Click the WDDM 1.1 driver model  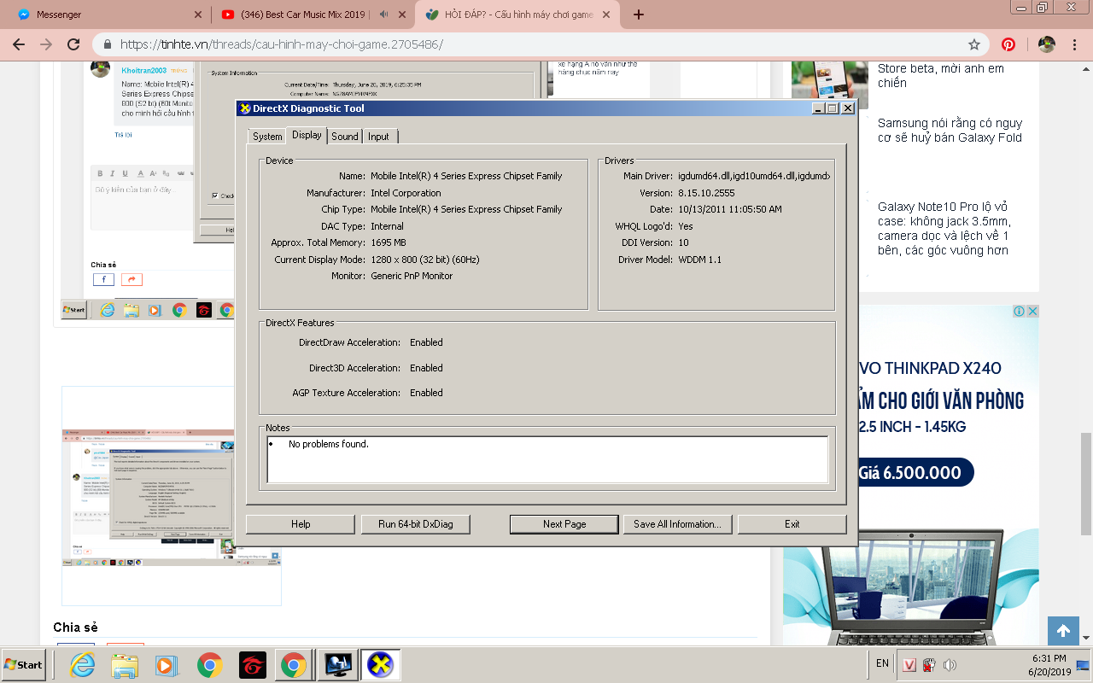click(699, 260)
